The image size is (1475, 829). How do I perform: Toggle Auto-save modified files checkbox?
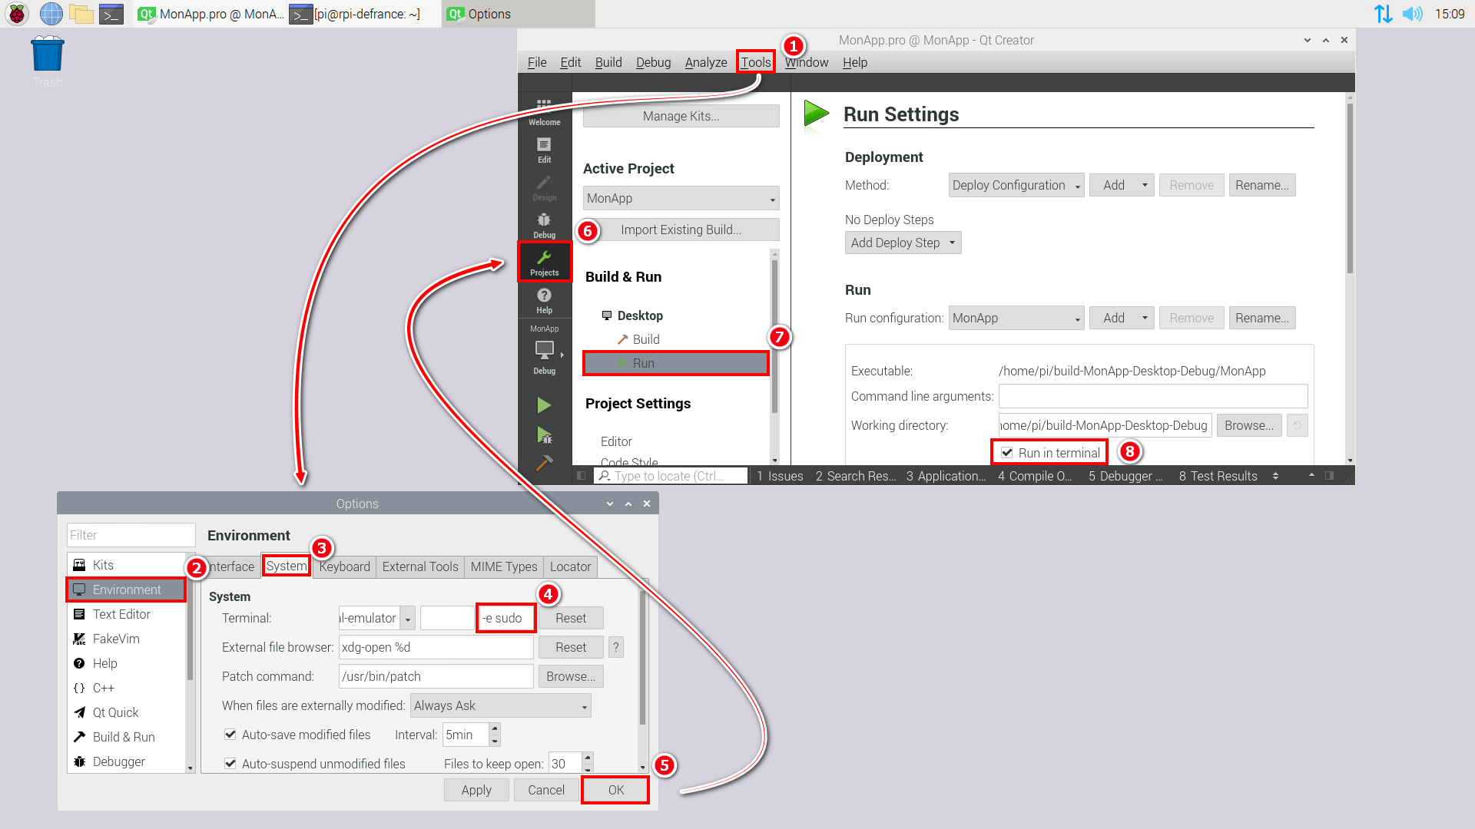[x=230, y=735]
